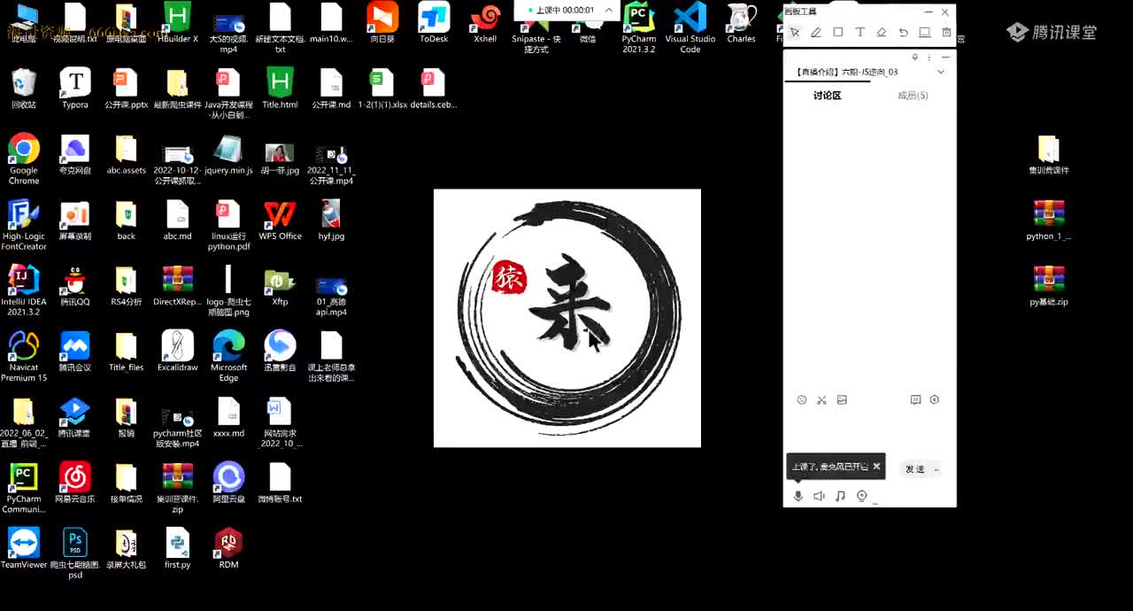This screenshot has width=1133, height=611.
Task: Select the 回收站 recycle bin
Action: pyautogui.click(x=24, y=89)
